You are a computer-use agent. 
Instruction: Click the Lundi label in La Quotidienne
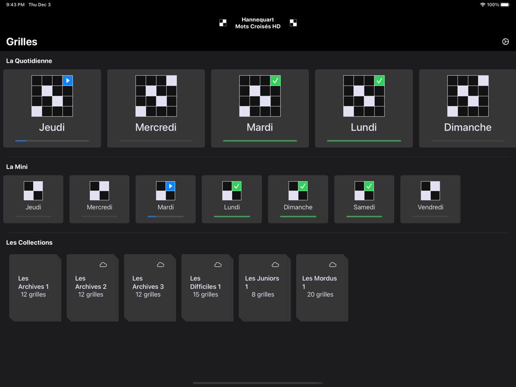[364, 127]
